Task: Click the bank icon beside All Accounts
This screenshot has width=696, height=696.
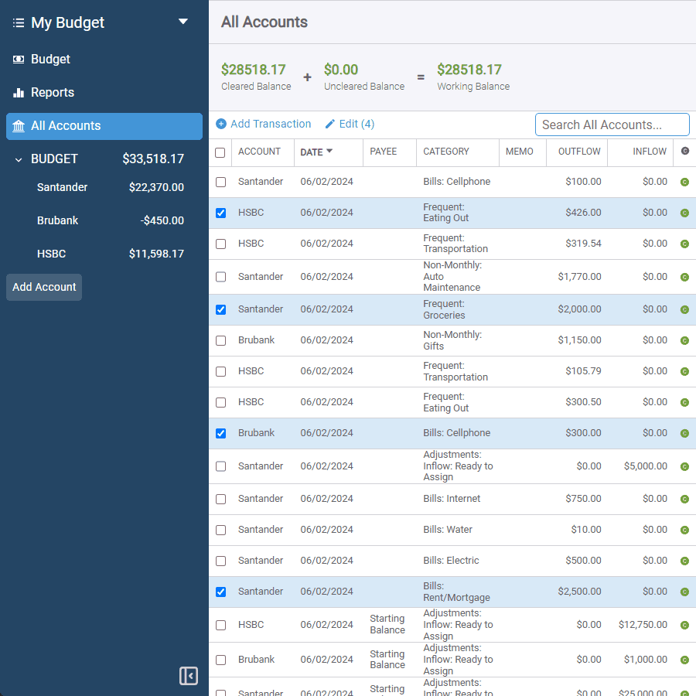Action: click(19, 126)
